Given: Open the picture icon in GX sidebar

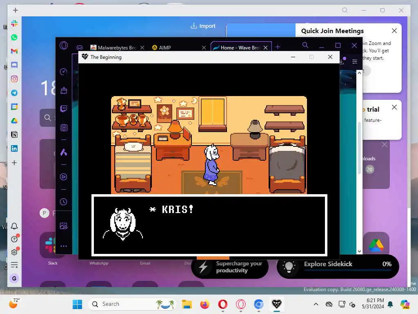Looking at the screenshot, I should click(x=64, y=226).
